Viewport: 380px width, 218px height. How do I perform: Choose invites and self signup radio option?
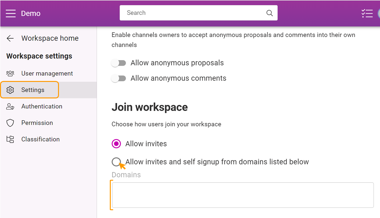point(116,162)
